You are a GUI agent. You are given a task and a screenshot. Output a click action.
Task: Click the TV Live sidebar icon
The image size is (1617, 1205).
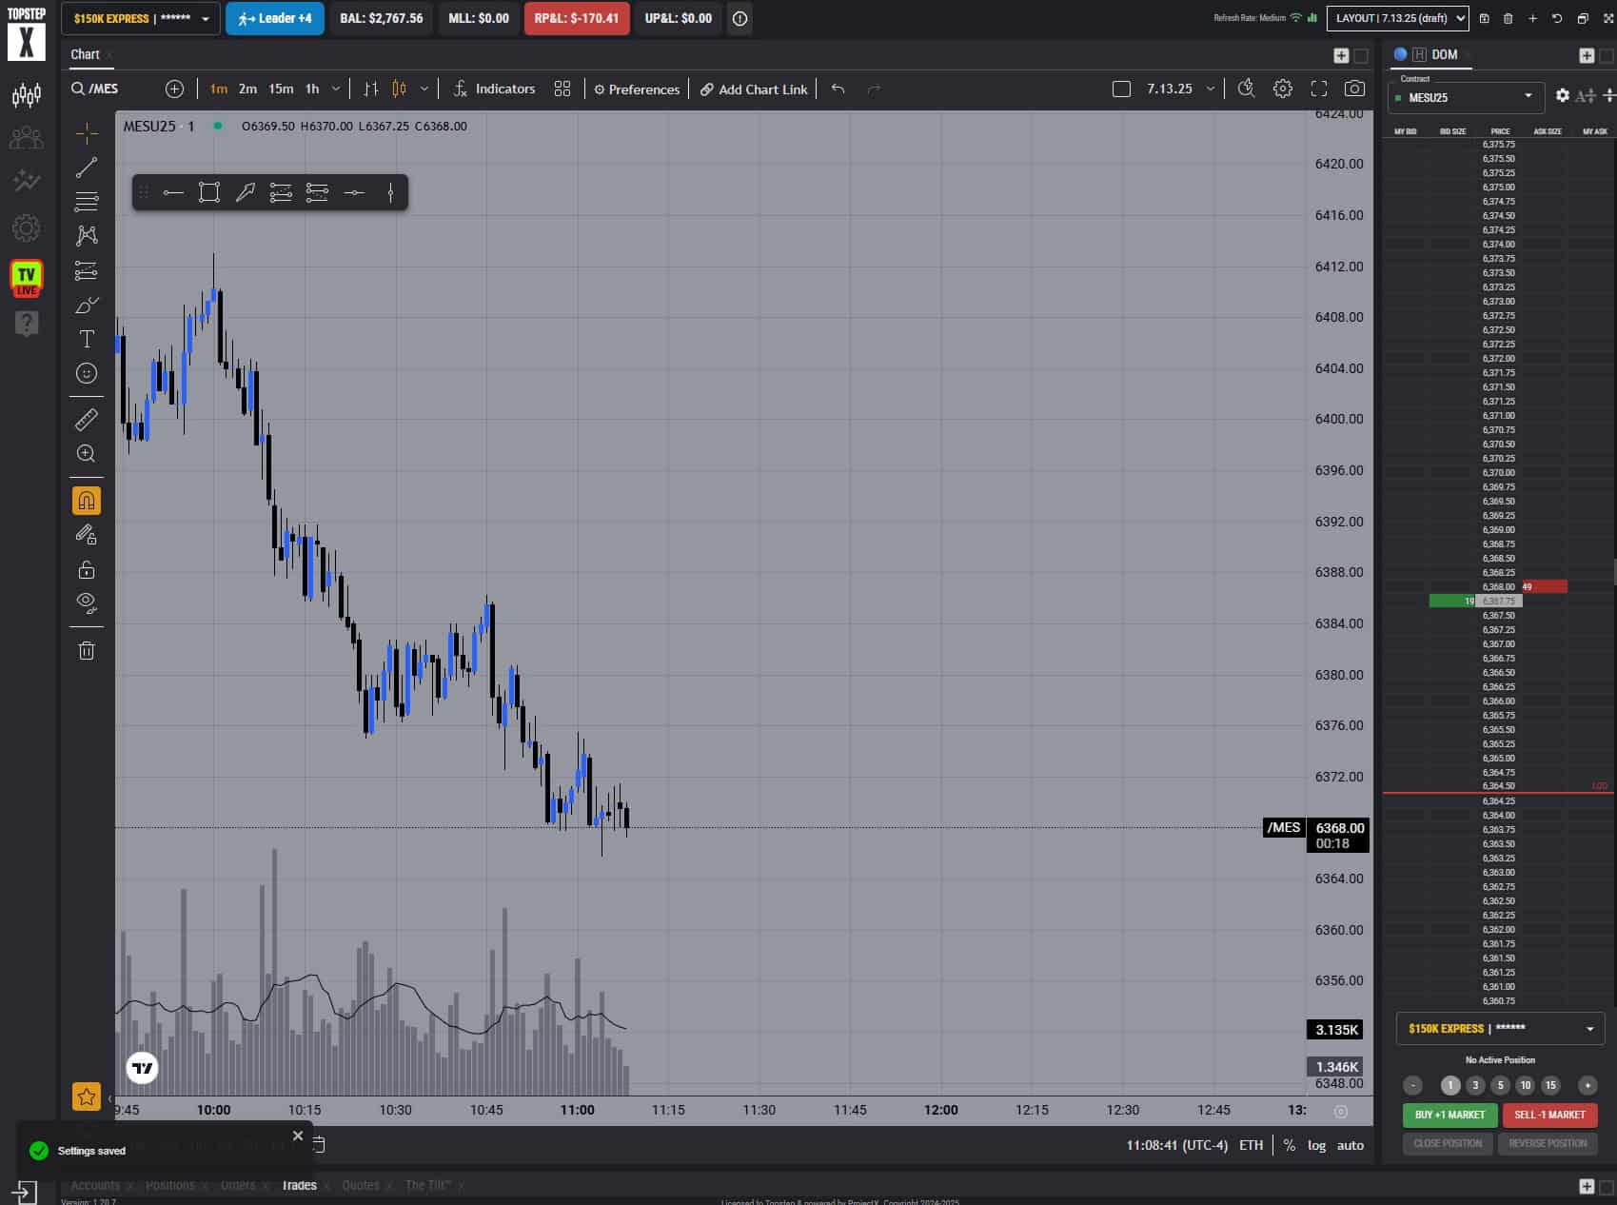26,278
